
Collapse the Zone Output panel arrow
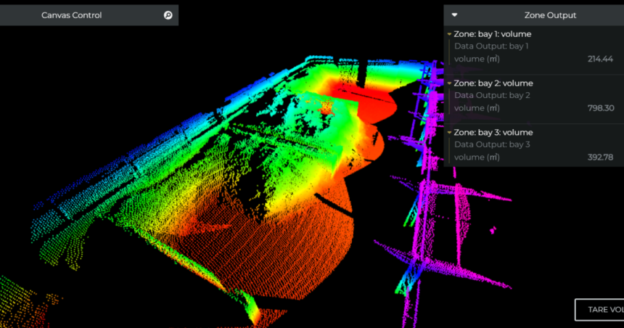click(454, 15)
